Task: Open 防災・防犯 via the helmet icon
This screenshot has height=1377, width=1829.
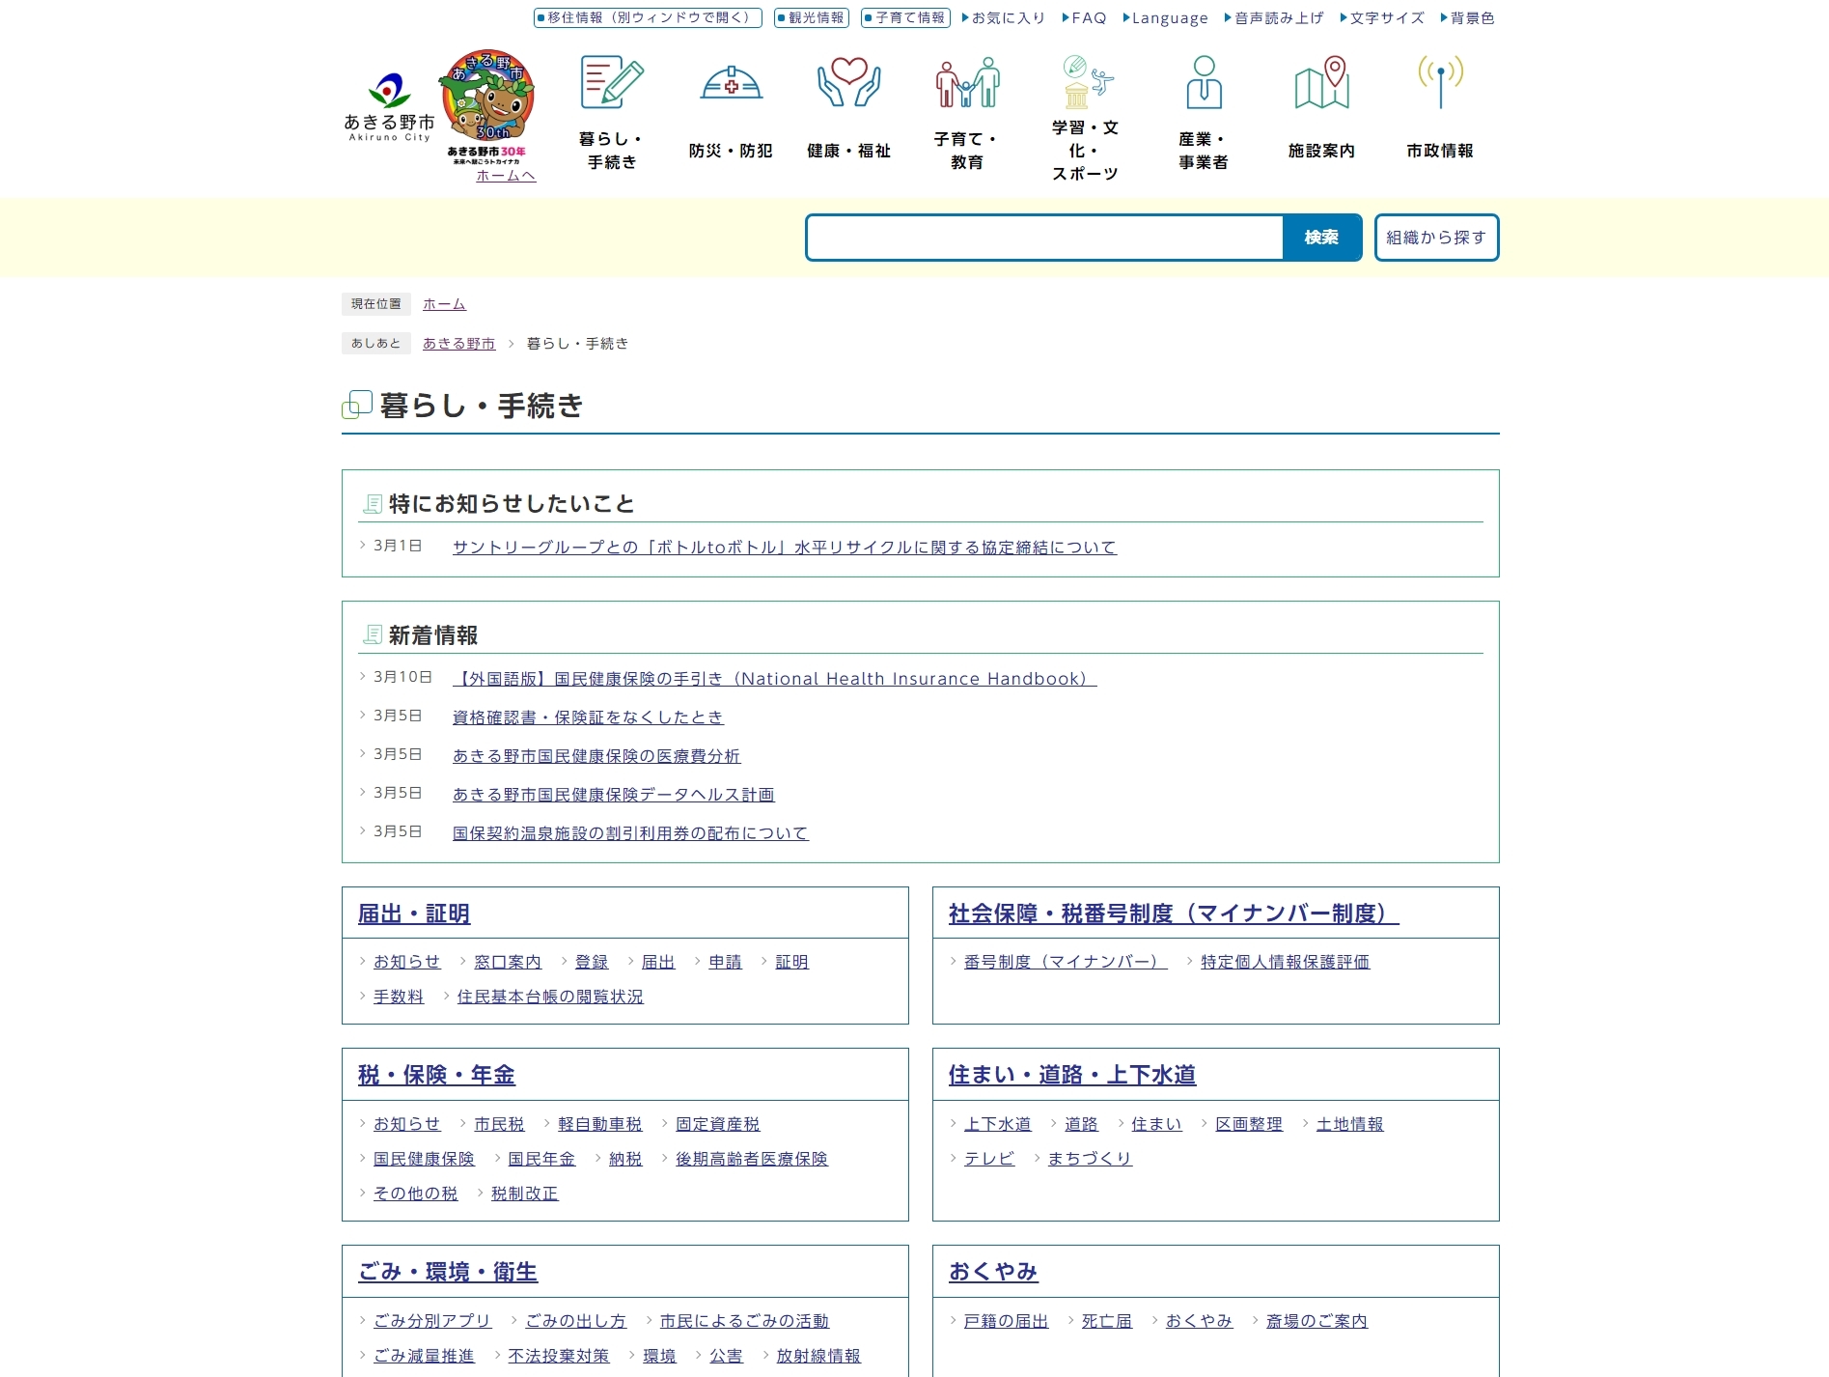Action: [x=731, y=81]
